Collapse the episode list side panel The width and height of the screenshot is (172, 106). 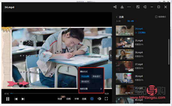[x=110, y=56]
